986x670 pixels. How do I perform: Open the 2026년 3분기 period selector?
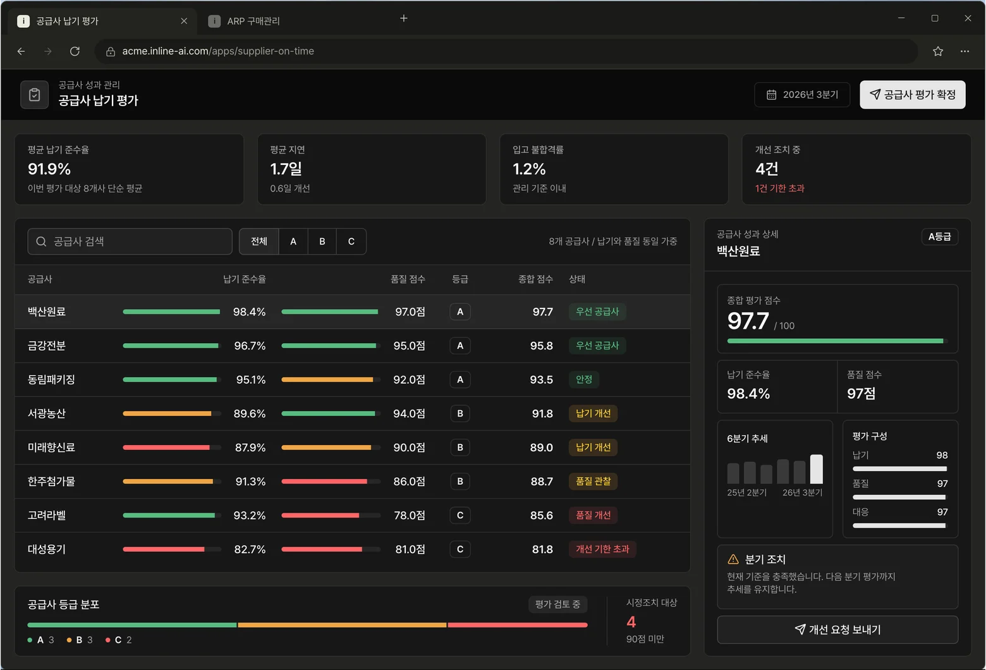802,95
